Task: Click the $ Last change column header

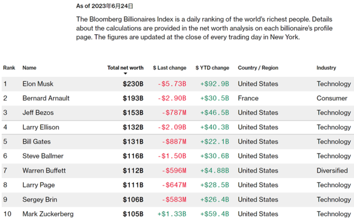Action: (170, 68)
